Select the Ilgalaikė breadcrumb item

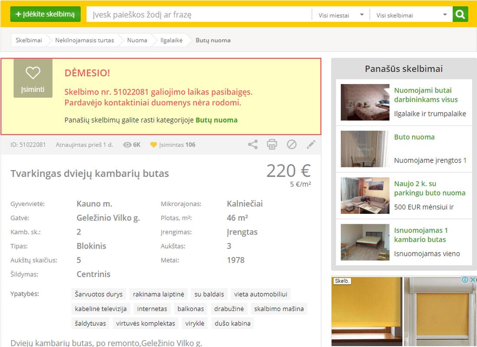point(171,40)
